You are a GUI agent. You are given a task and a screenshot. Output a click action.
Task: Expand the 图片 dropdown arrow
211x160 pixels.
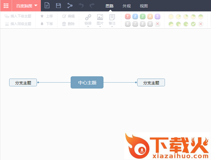pyautogui.click(x=100, y=27)
